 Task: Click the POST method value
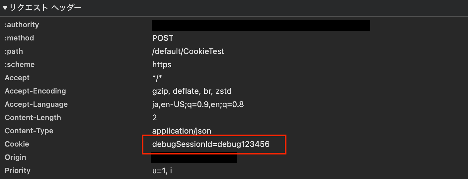[x=163, y=38]
